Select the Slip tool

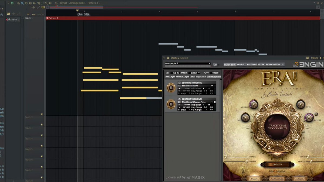point(34,3)
